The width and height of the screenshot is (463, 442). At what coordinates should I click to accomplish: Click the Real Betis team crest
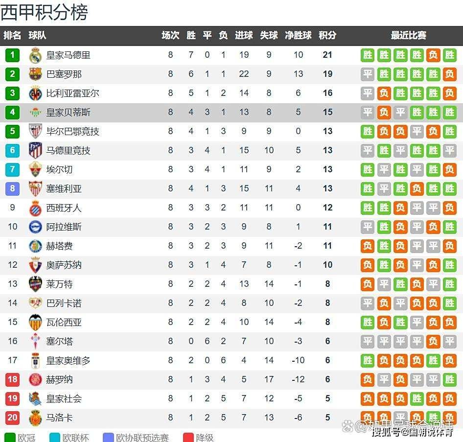(35, 113)
